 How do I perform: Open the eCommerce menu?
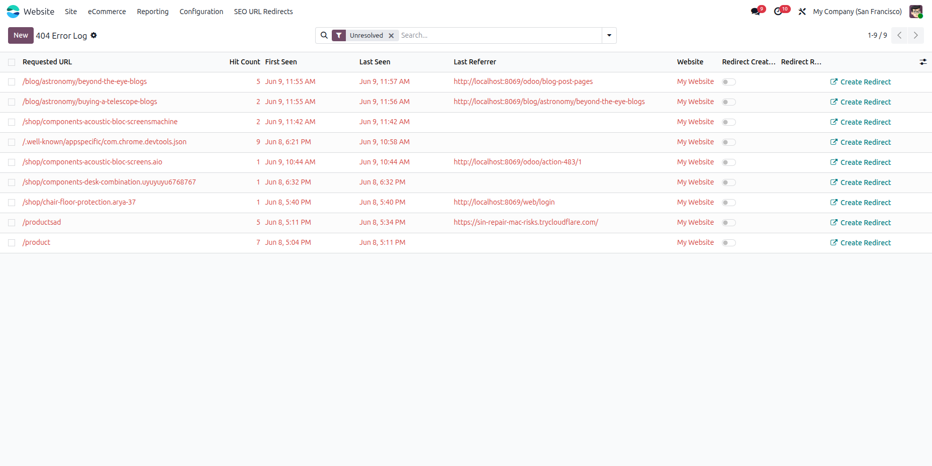click(x=107, y=12)
